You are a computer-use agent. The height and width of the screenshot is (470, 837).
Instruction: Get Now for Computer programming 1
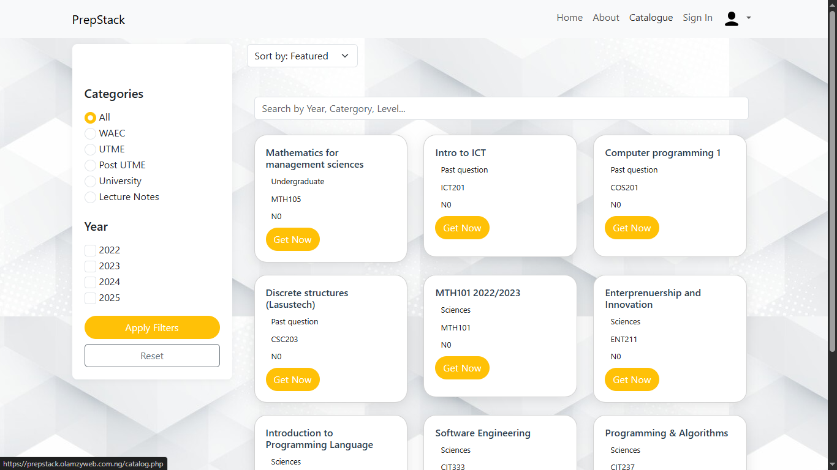[x=632, y=228]
